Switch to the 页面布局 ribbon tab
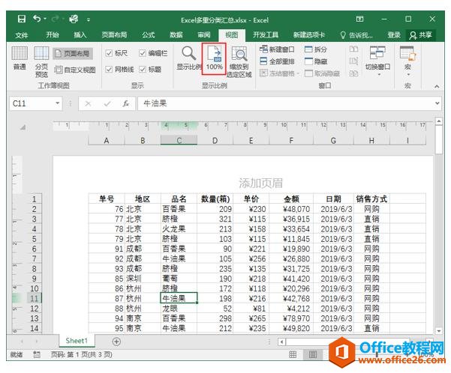The width and height of the screenshot is (451, 373). (114, 35)
